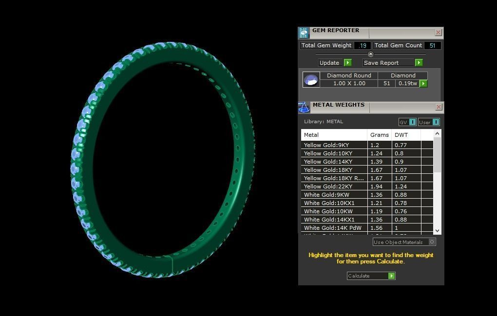
Task: Click the green arrow next to Save Report
Action: (419, 63)
